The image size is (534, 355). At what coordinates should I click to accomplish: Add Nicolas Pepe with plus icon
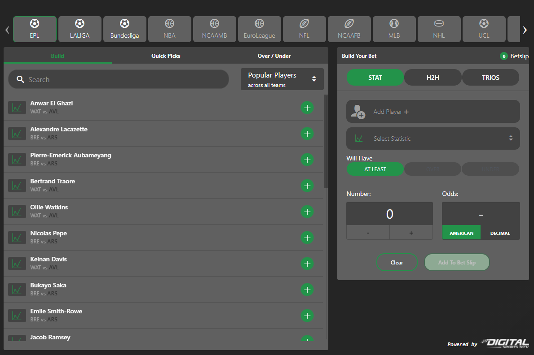point(307,238)
